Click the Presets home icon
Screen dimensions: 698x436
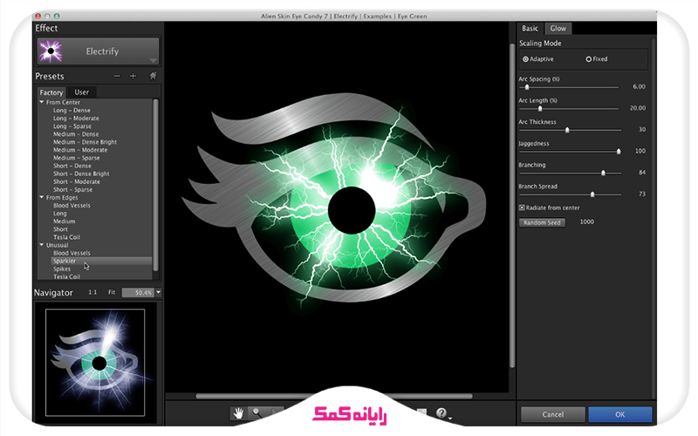pos(154,76)
